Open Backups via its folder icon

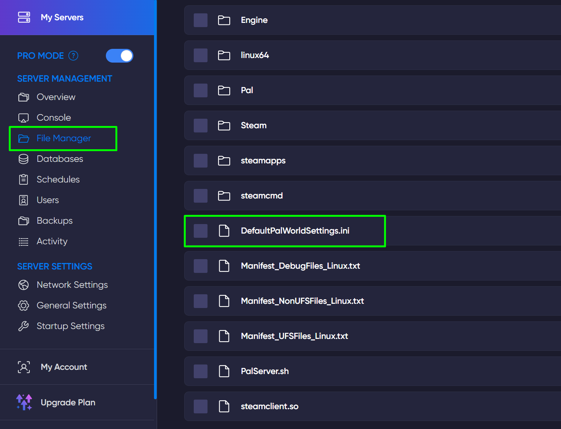(x=23, y=221)
